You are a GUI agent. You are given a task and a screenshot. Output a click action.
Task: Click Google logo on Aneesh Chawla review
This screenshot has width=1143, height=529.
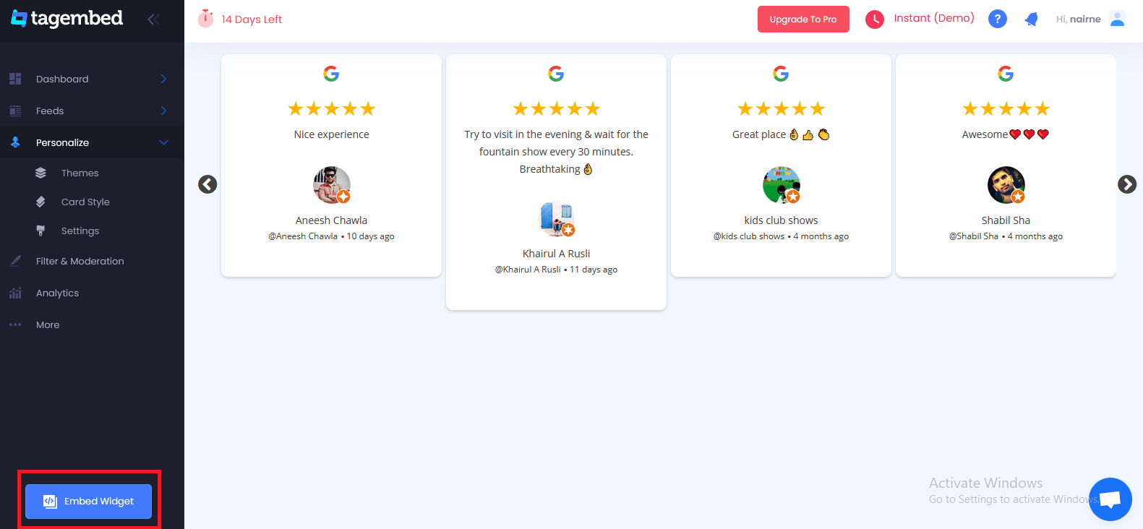[331, 73]
